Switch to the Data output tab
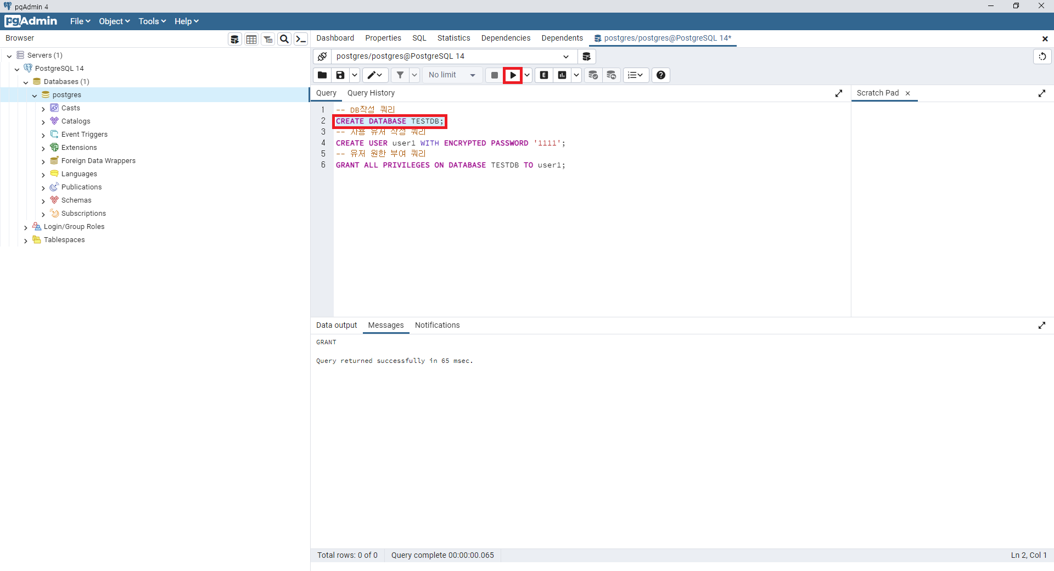Image resolution: width=1054 pixels, height=571 pixels. [336, 325]
